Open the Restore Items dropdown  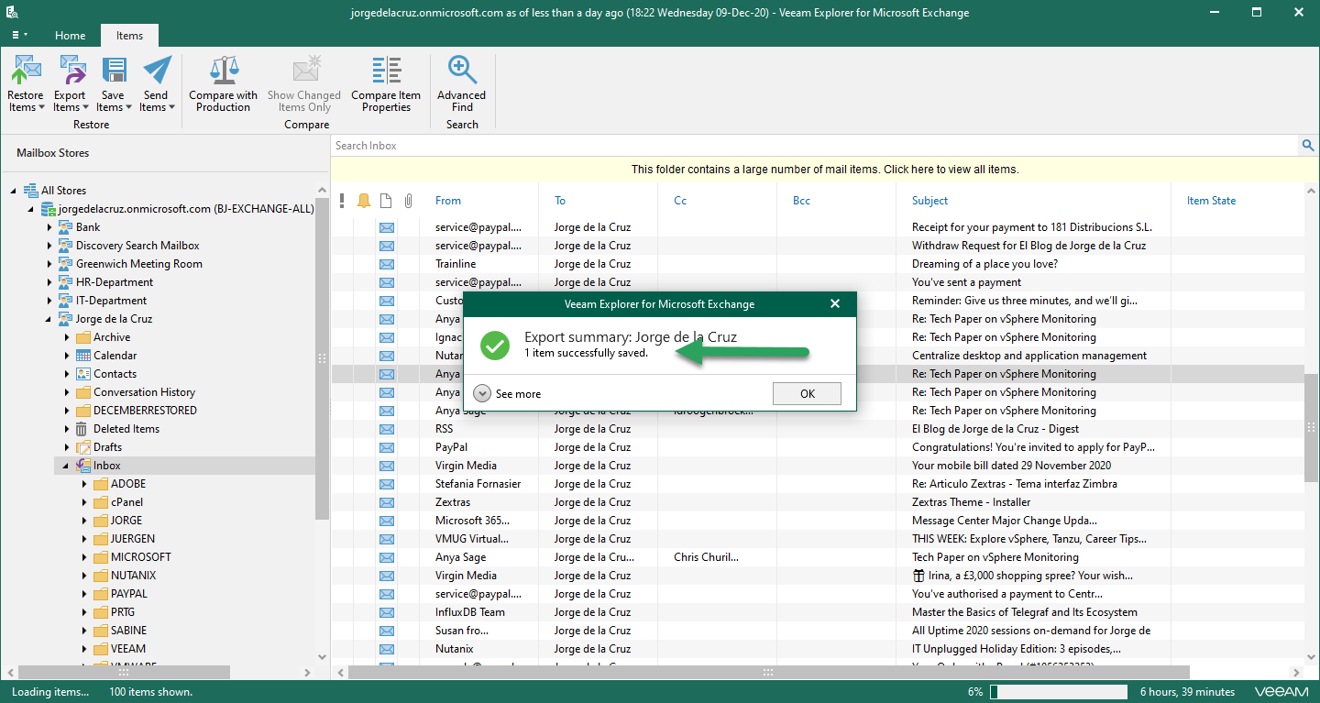pyautogui.click(x=26, y=83)
